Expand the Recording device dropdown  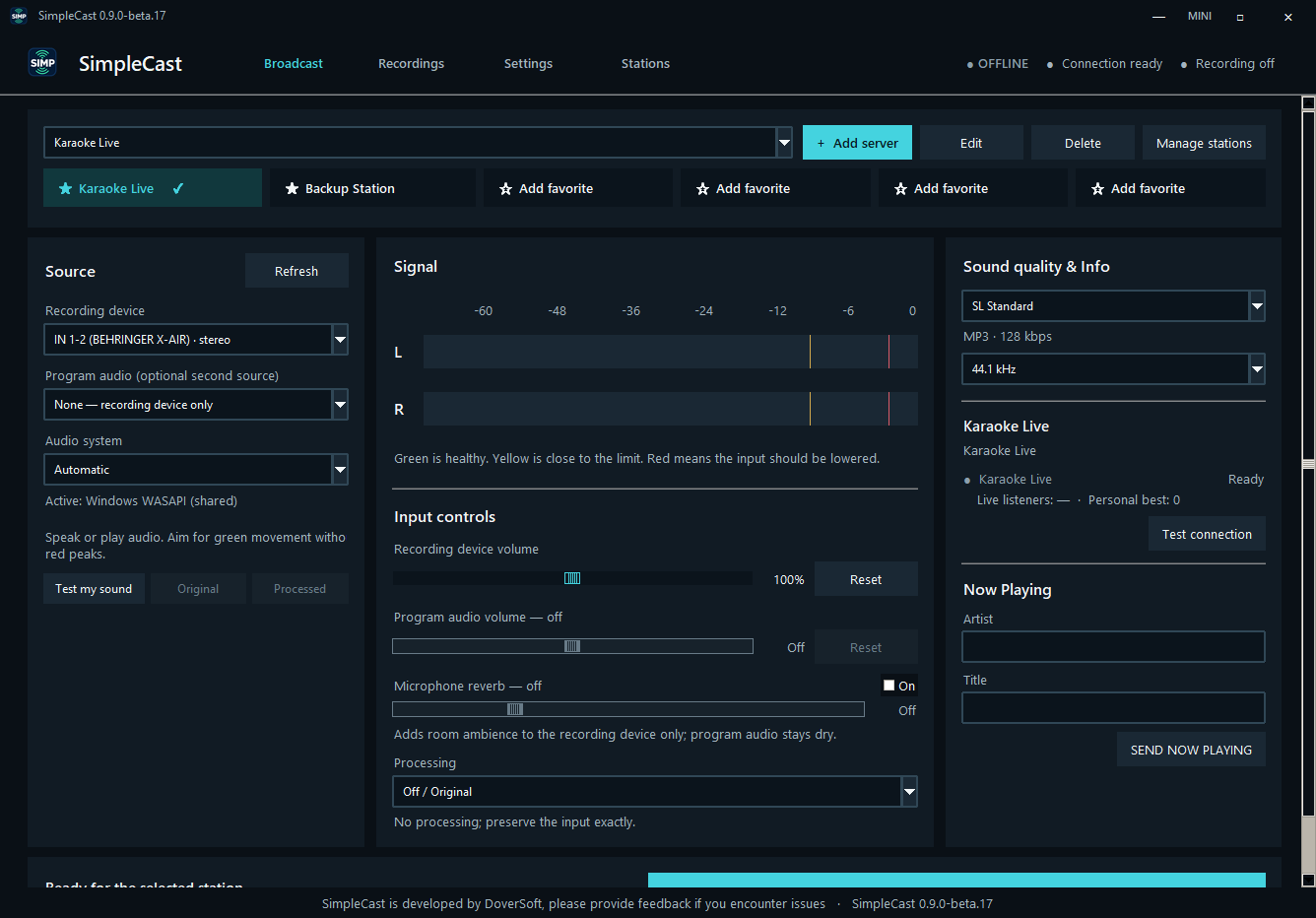pos(340,340)
